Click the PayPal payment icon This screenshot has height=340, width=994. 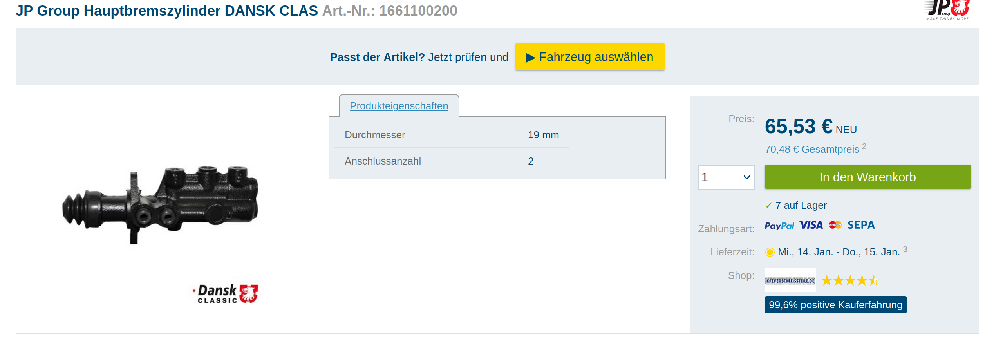point(779,226)
